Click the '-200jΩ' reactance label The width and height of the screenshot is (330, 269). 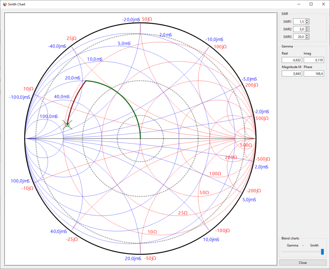(254, 191)
